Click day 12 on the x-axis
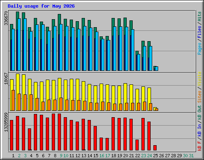The width and height of the screenshot is (204, 160). 78,156
